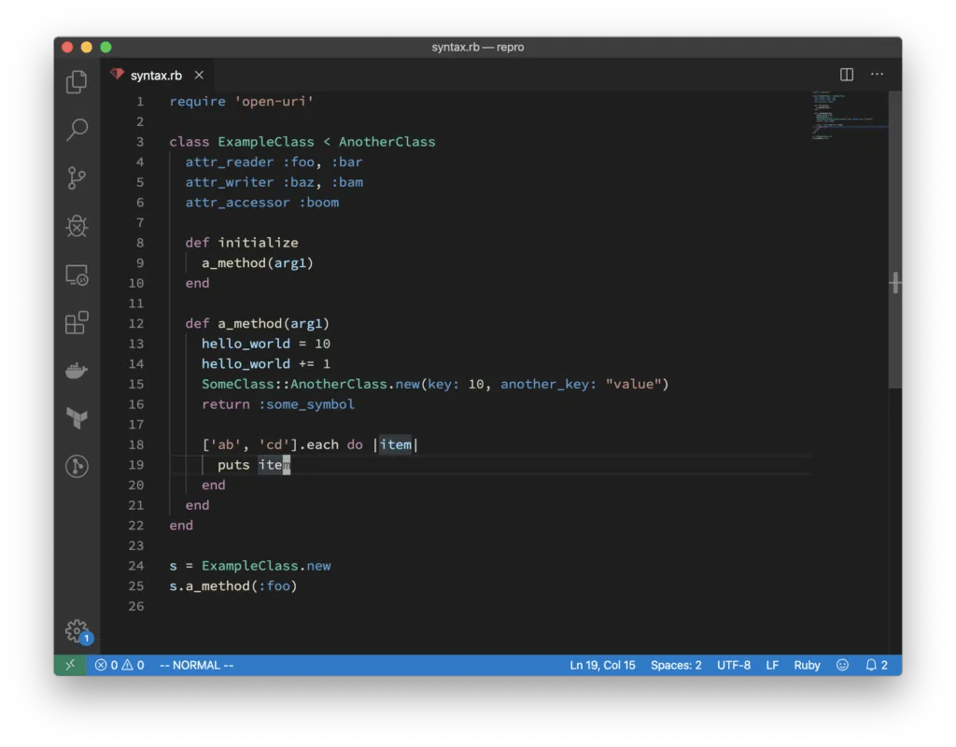Open the Source Control view
Viewport: 956px width, 747px height.
coord(77,178)
